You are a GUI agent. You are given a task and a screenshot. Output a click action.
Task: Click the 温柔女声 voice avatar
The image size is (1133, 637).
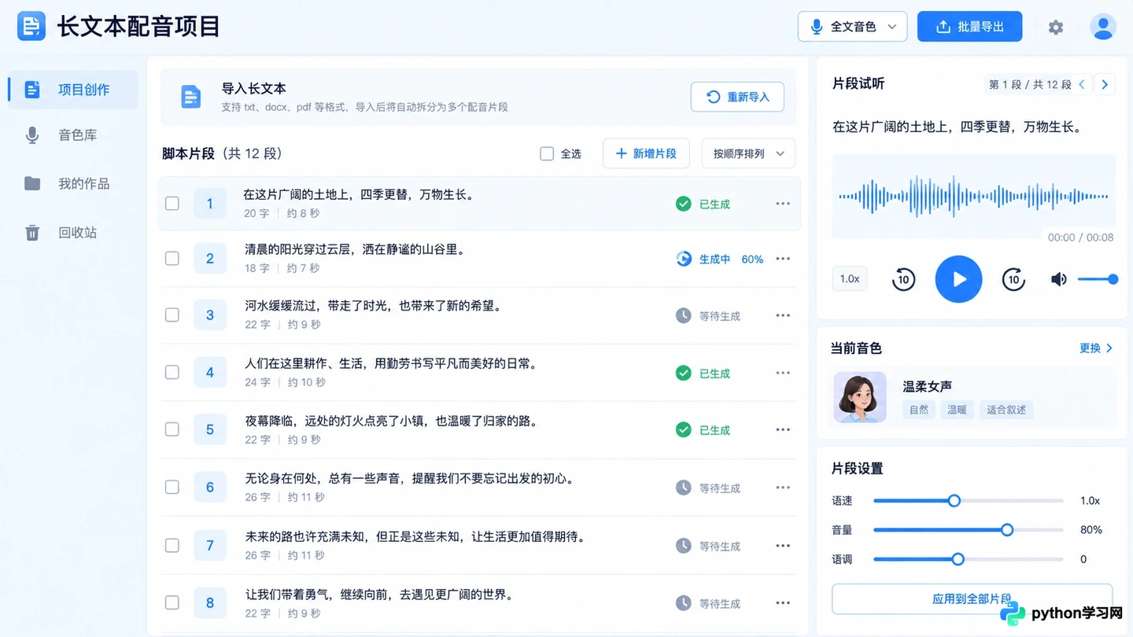coord(860,397)
